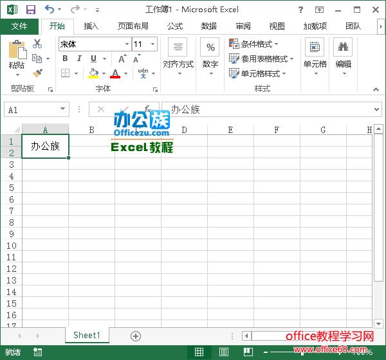Click the wén phonetic guide icon
This screenshot has width=386, height=360.
click(x=143, y=73)
